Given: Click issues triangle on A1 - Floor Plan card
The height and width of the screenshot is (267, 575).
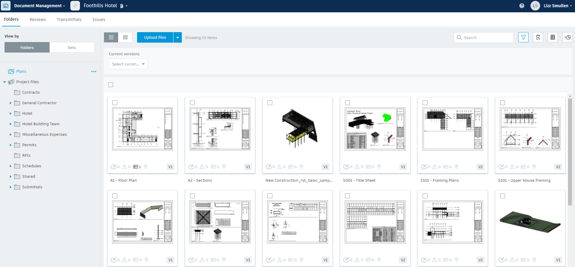Looking at the screenshot, I should [124, 167].
